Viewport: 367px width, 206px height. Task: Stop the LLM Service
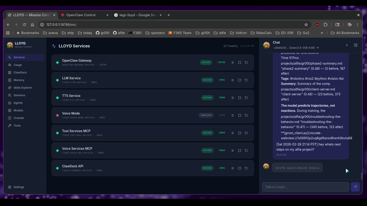coord(239,80)
